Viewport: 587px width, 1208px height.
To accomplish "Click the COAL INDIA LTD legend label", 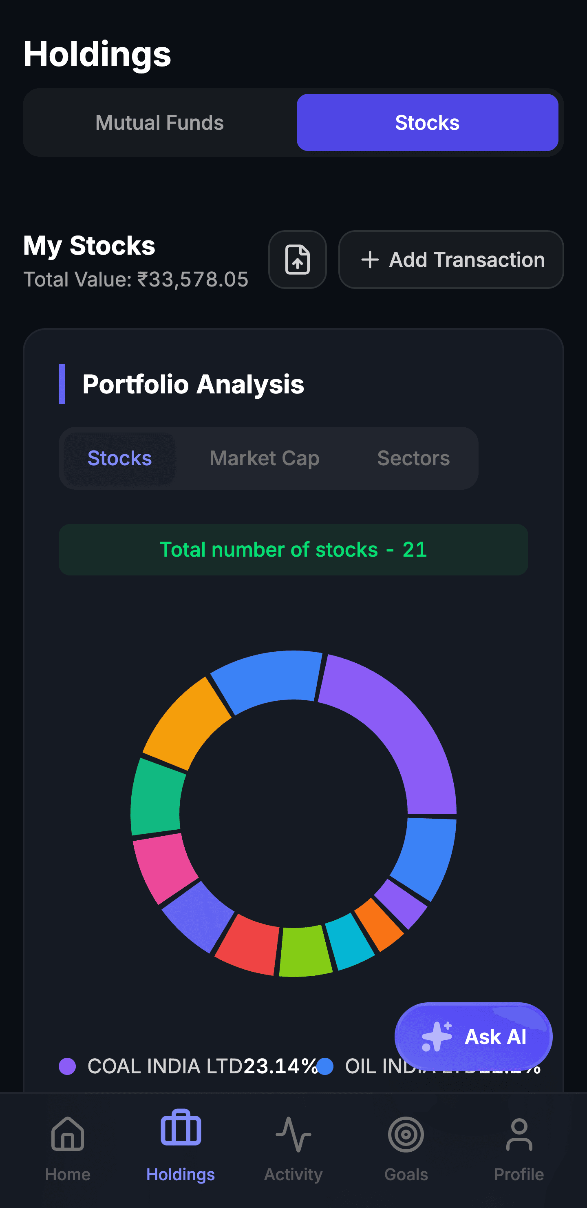I will (164, 1066).
